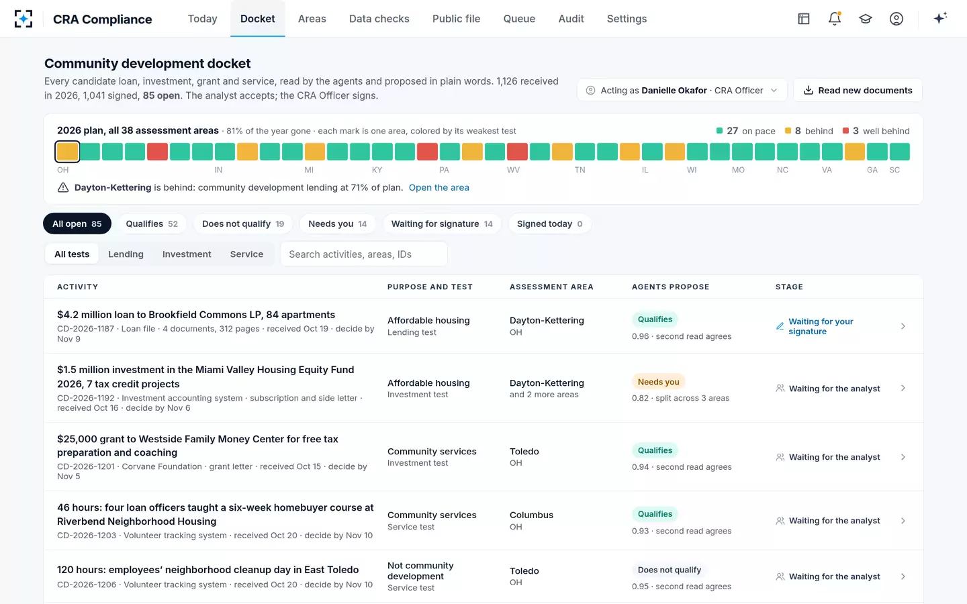Image resolution: width=967 pixels, height=604 pixels.
Task: Go to the Queue tab
Action: point(519,19)
